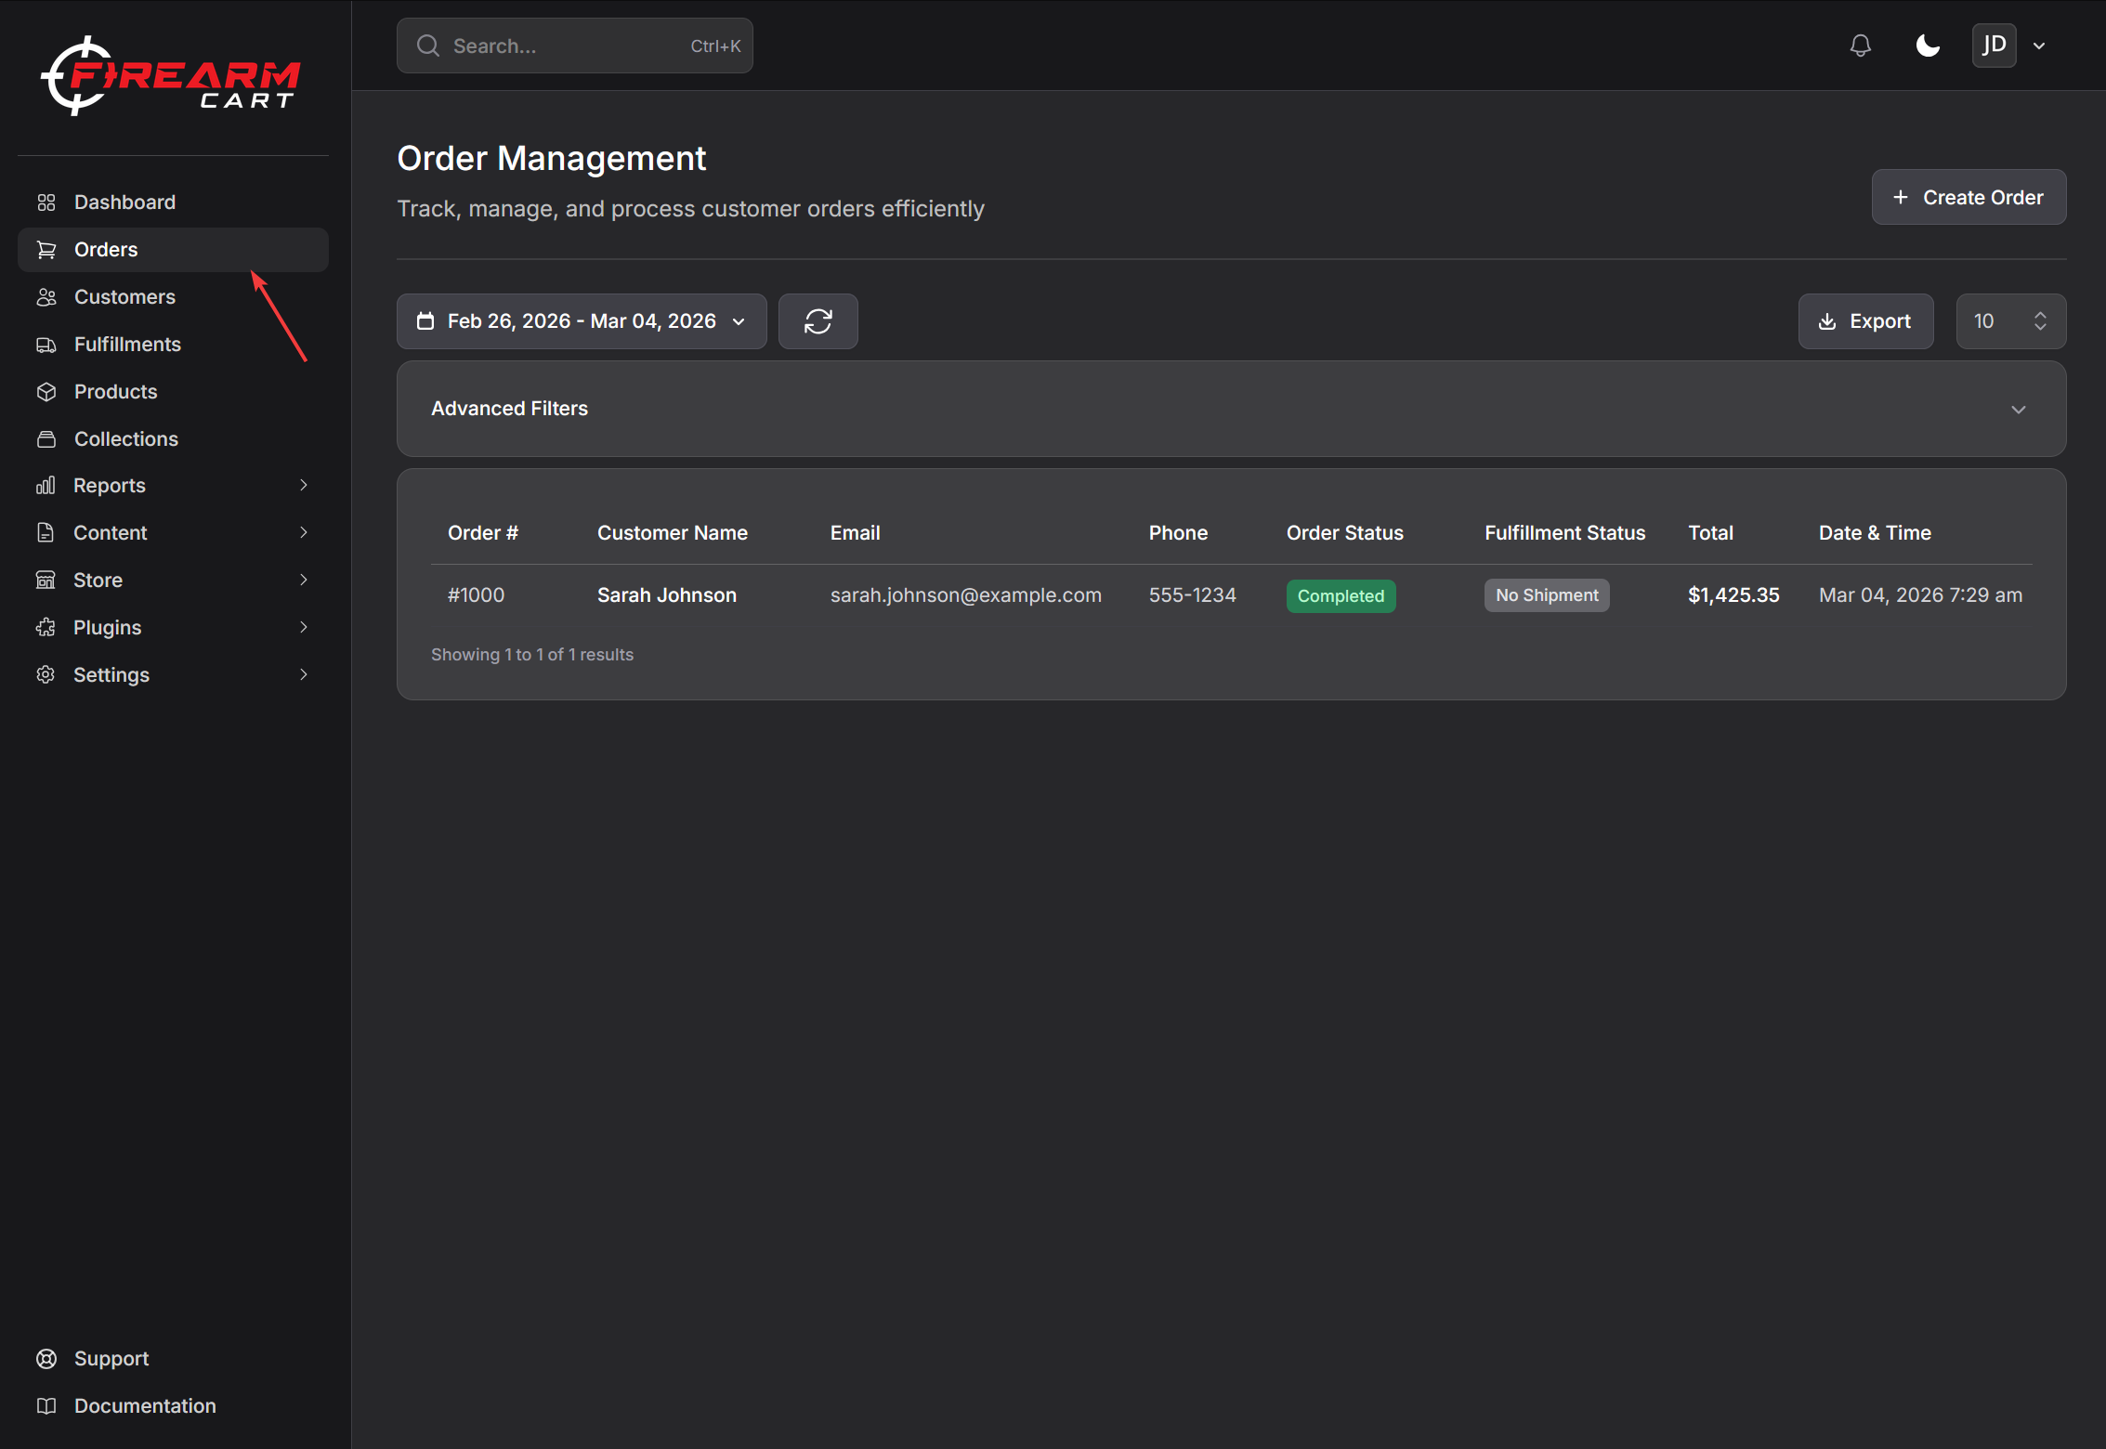Click the Export download icon
Viewport: 2106px width, 1449px height.
tap(1826, 321)
